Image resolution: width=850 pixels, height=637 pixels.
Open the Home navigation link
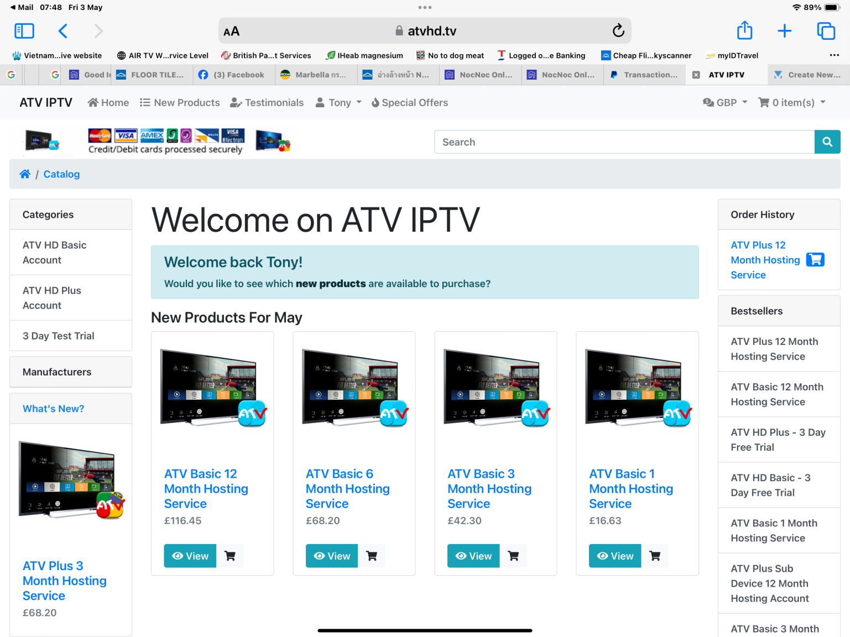(108, 103)
